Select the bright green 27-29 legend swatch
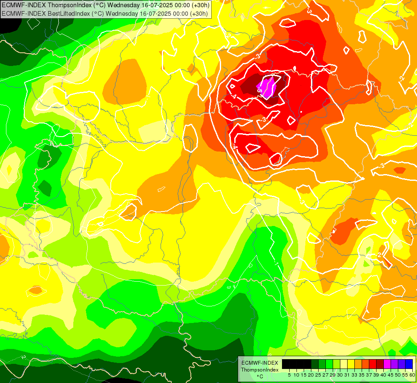The image size is (417, 383). [329, 364]
